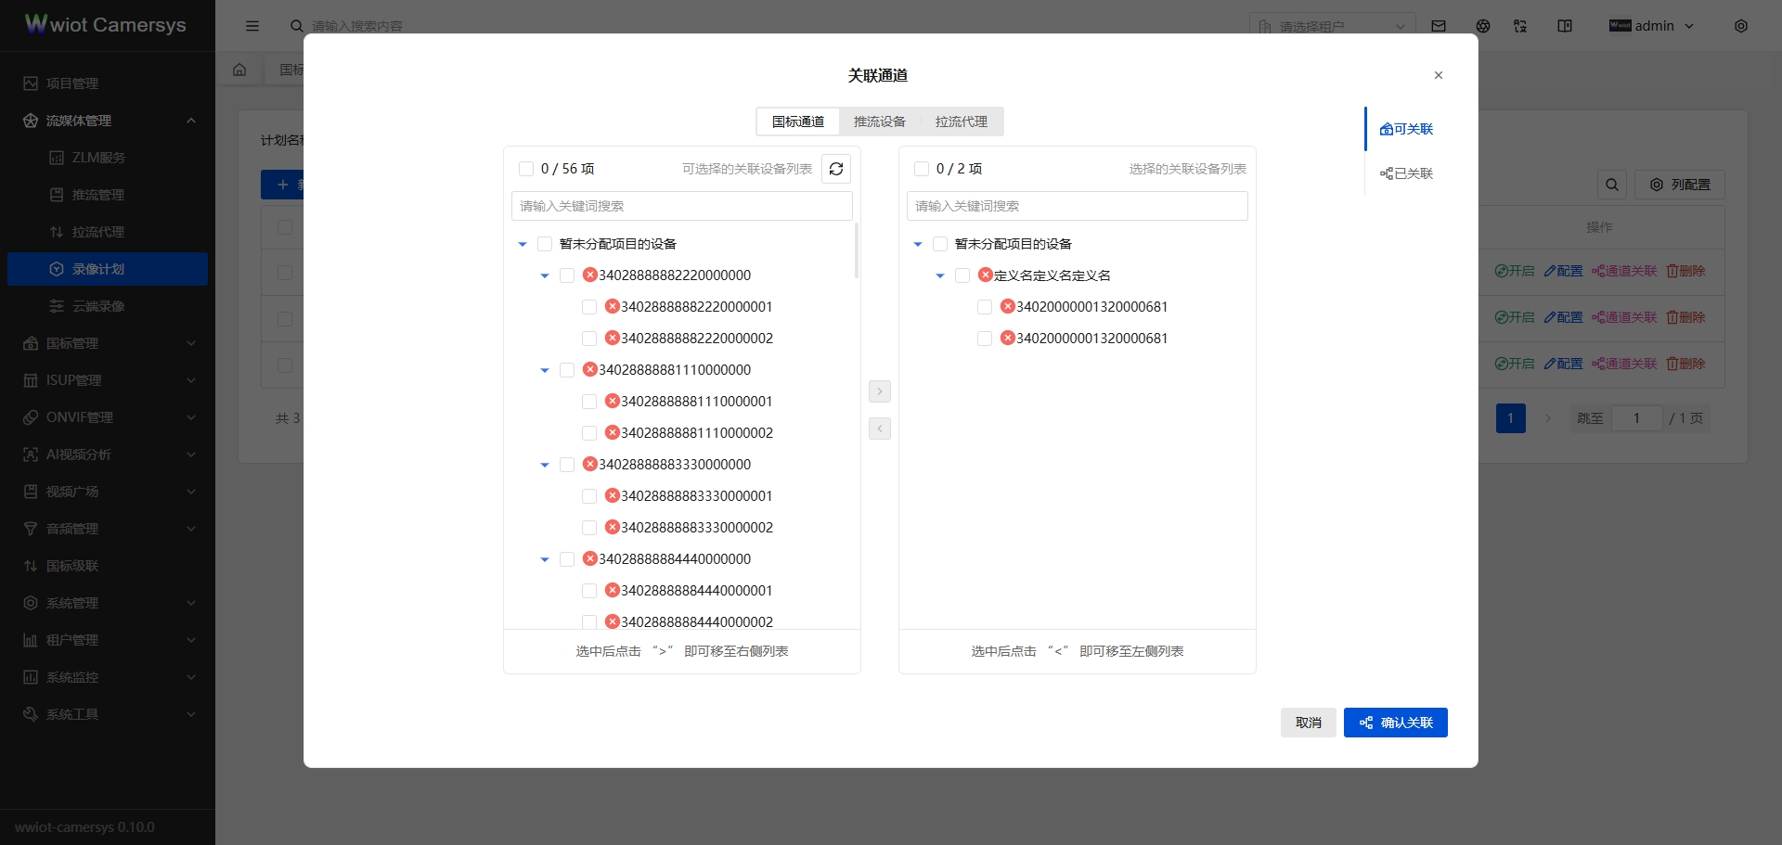Image resolution: width=1782 pixels, height=845 pixels.
Task: Click the search magnifier in the header
Action: (295, 26)
